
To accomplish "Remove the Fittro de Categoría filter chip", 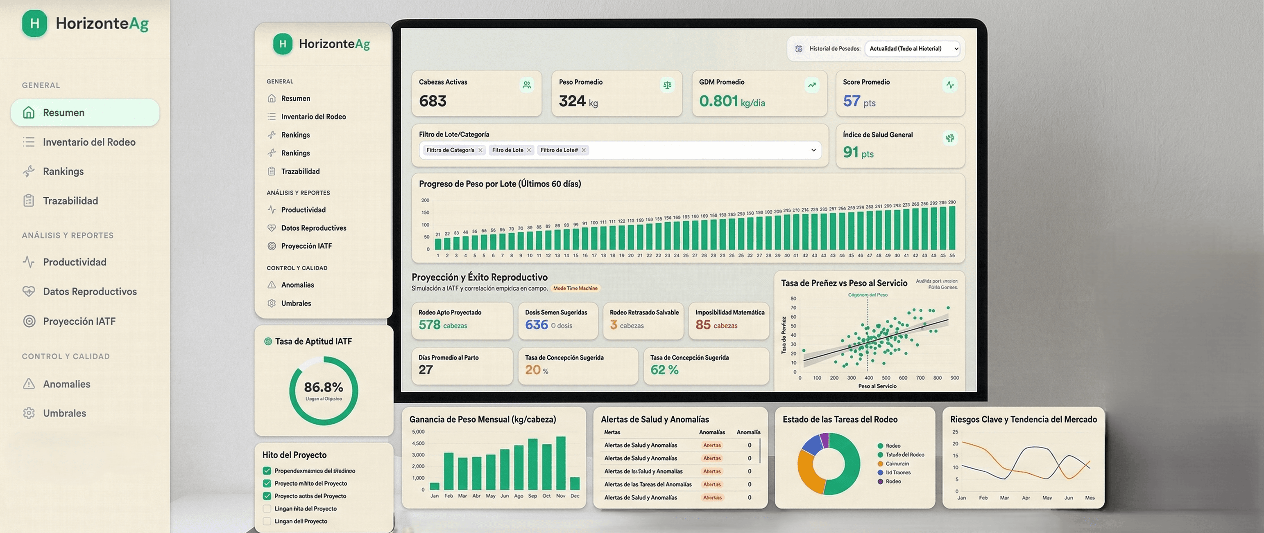I will click(480, 151).
